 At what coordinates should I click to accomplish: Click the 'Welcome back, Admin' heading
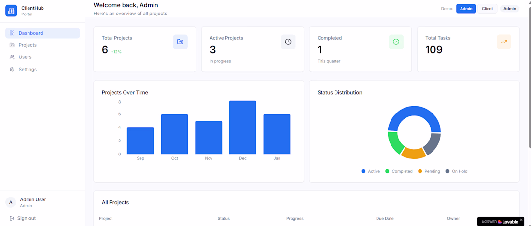click(126, 5)
